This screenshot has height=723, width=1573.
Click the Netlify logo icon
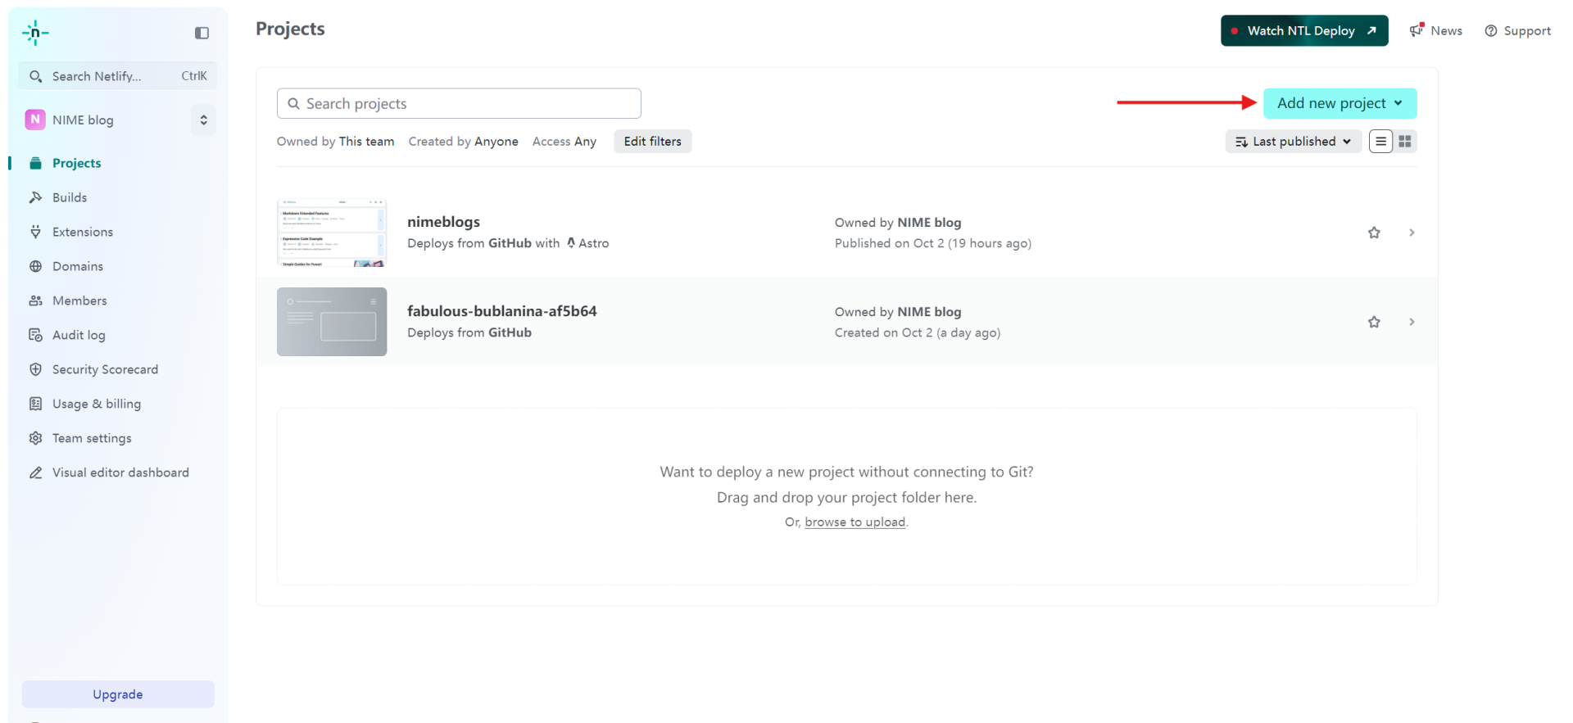[35, 33]
